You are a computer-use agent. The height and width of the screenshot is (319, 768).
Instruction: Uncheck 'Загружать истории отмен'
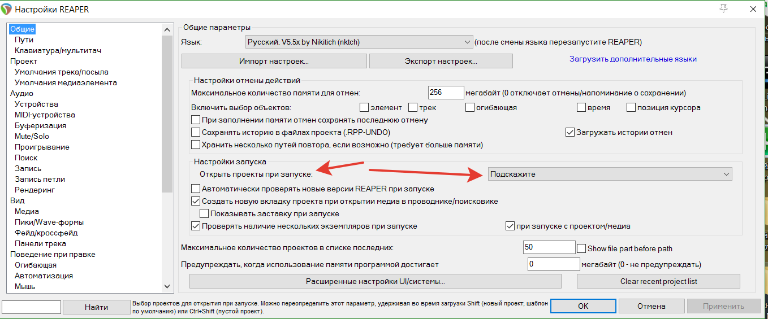pyautogui.click(x=570, y=132)
